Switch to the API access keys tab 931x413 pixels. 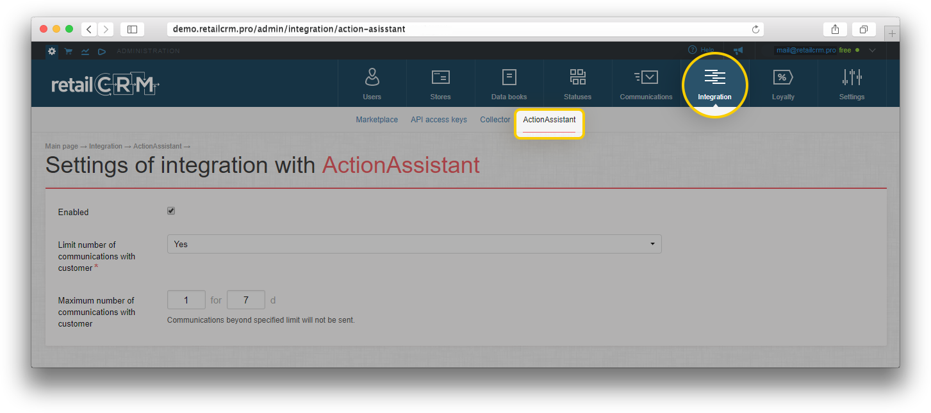(x=439, y=120)
